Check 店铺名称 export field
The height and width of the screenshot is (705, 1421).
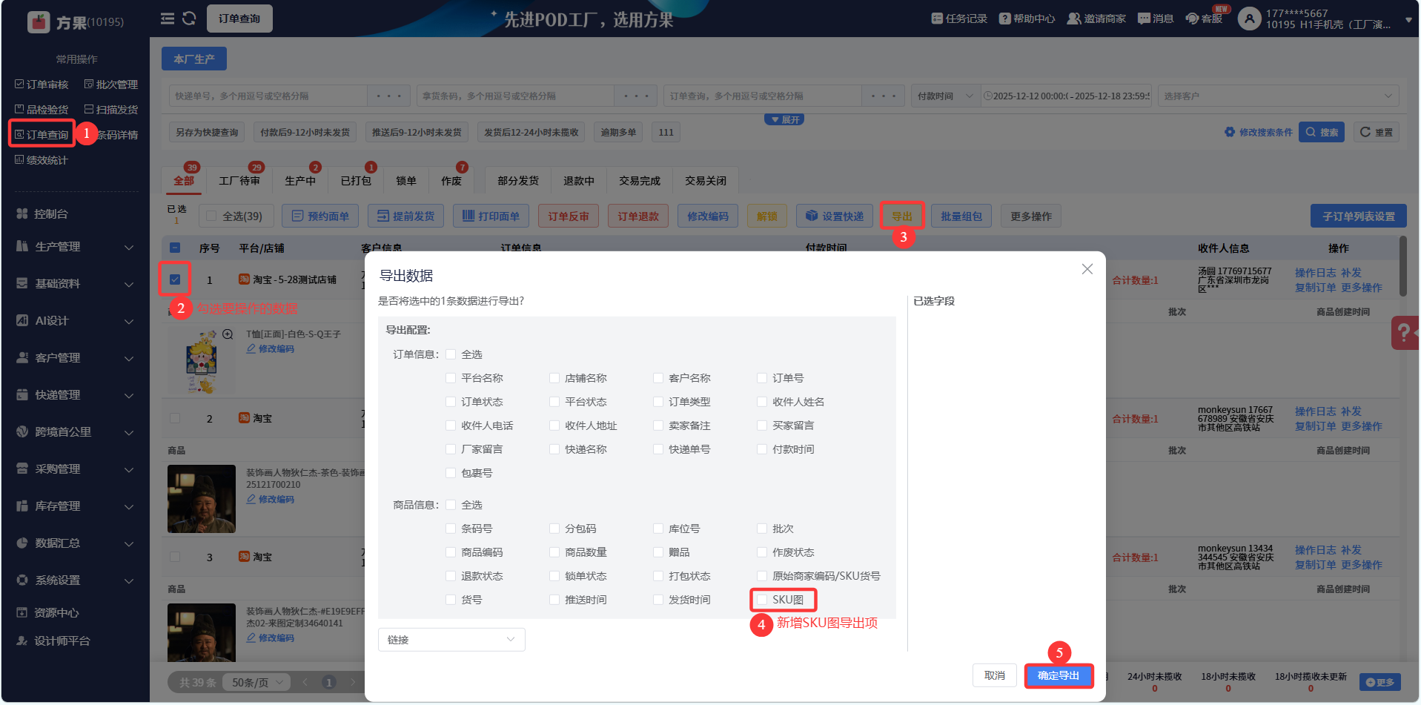coord(554,378)
